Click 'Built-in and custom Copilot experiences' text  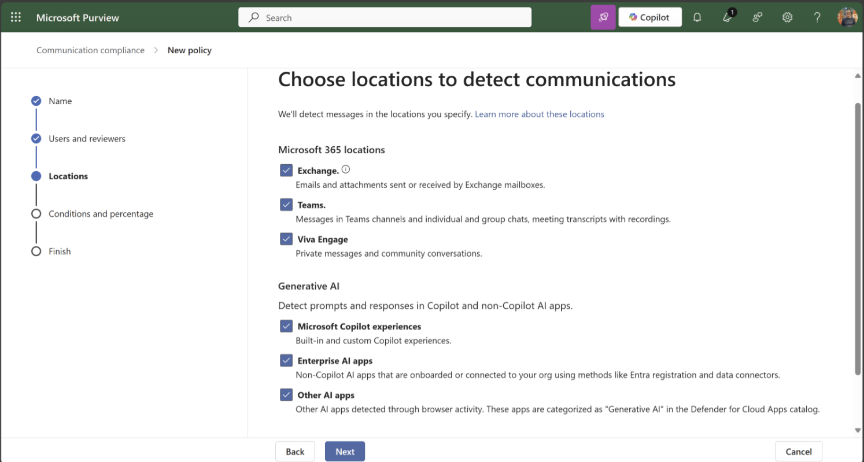coord(373,341)
